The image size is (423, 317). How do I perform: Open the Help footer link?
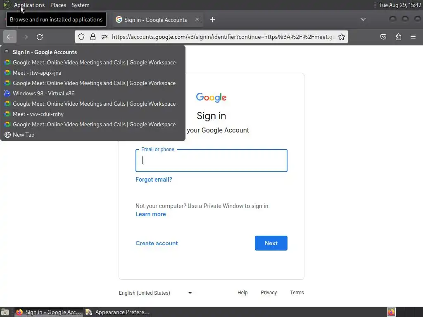[x=242, y=293]
